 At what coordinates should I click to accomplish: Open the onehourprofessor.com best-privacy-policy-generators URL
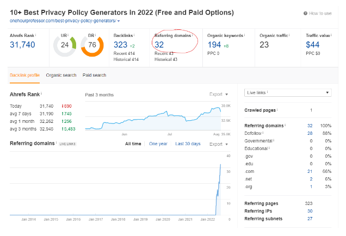pos(63,21)
